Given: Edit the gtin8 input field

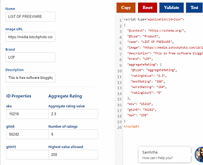Looking at the screenshot, I should [28, 134].
